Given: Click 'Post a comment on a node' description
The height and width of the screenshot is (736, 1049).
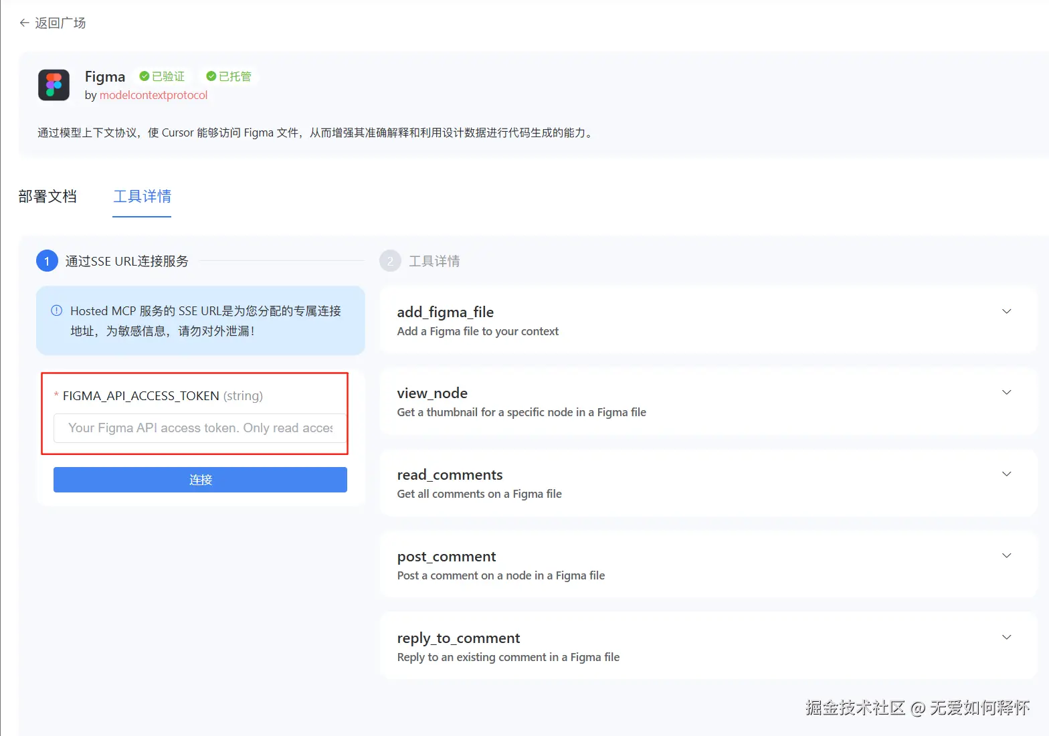Looking at the screenshot, I should coord(501,575).
